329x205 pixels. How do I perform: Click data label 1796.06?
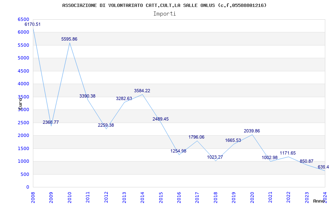click(197, 137)
